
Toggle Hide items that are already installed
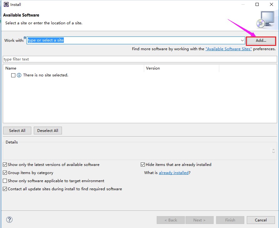[x=143, y=165]
